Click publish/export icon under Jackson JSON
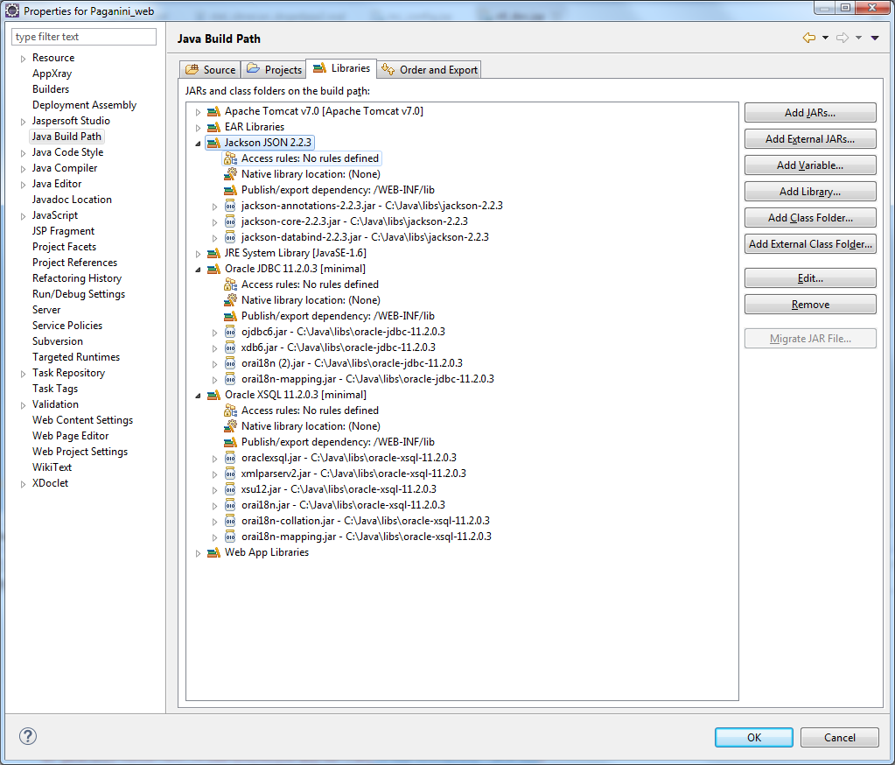The image size is (895, 765). 230,190
